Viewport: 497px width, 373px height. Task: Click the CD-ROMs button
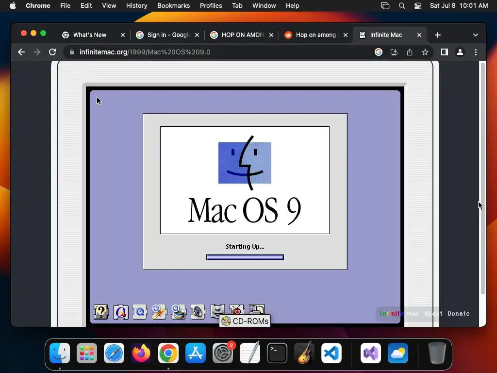click(x=245, y=321)
